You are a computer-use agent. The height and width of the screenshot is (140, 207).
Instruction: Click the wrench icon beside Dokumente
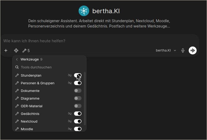tap(17, 91)
